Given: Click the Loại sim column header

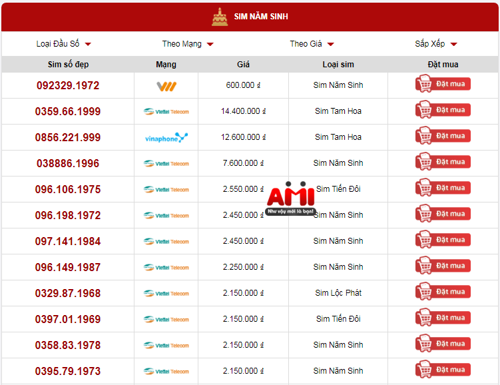Looking at the screenshot, I should [338, 65].
